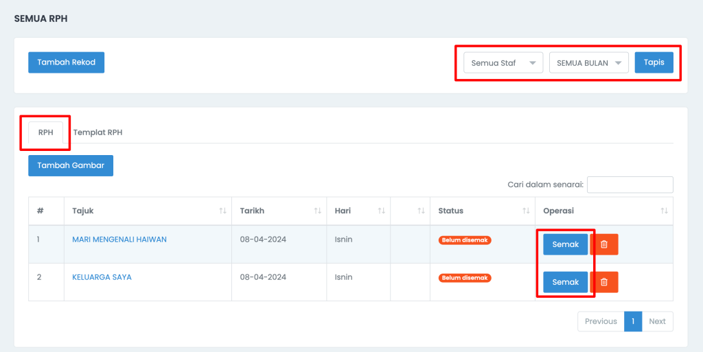703x352 pixels.
Task: Select the RPH tab
Action: (x=46, y=132)
